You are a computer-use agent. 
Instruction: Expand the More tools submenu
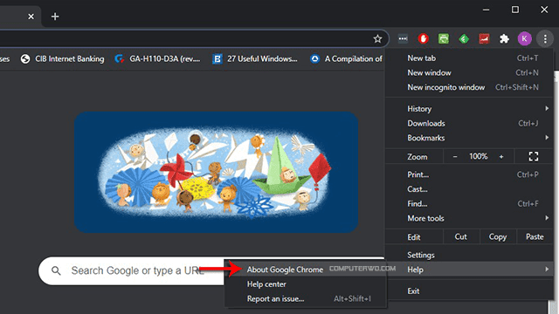[469, 218]
